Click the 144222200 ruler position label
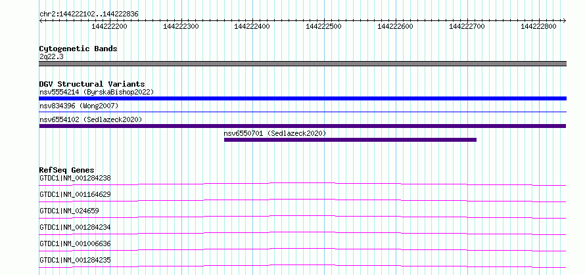Screen dimensions: 585x275 tap(109, 26)
